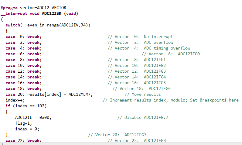Click __even_in_range in the switch statement
Viewport: 242px width, 145px height.
[x=41, y=25]
